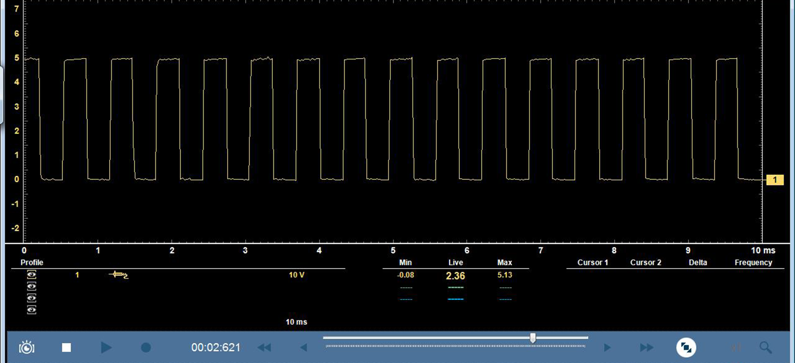795x363 pixels.
Task: Click the channel 1 probe icon
Action: (118, 275)
